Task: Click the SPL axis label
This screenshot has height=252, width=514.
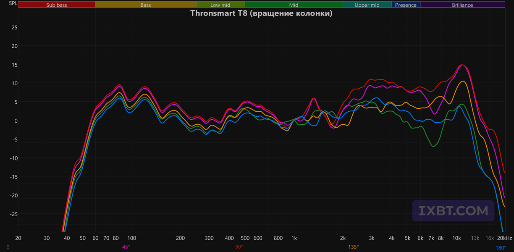Action: tap(13, 4)
